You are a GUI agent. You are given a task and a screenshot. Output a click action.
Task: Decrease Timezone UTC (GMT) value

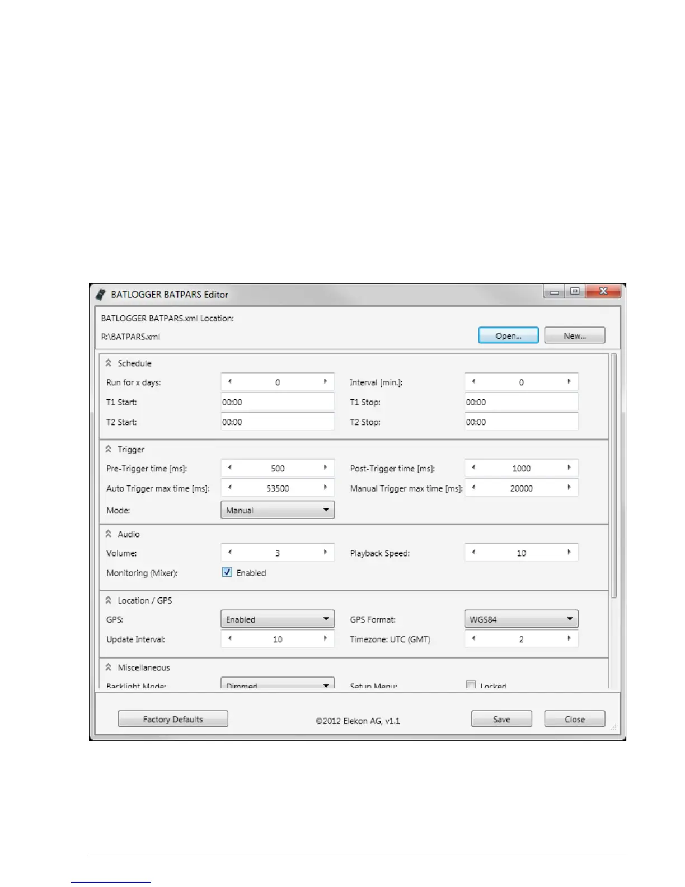pos(473,638)
